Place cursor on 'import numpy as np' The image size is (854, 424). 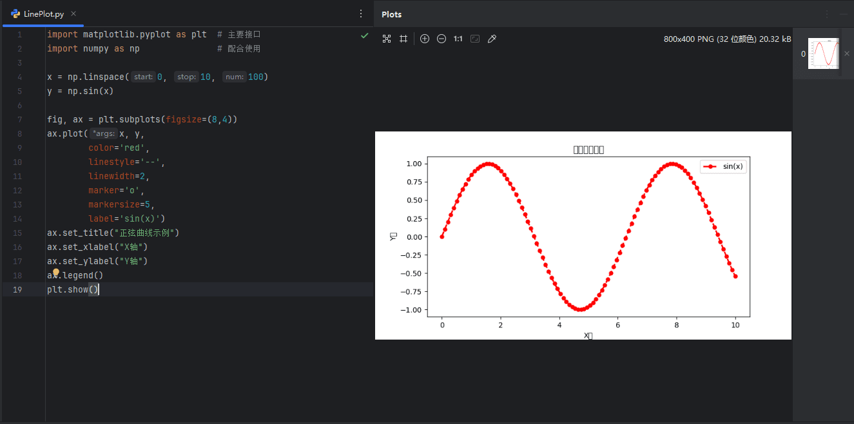click(x=93, y=48)
